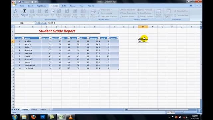Screen dimensions: 213x120
Task: Open the Name Box dropdown arrow
Action: [x=33, y=23]
